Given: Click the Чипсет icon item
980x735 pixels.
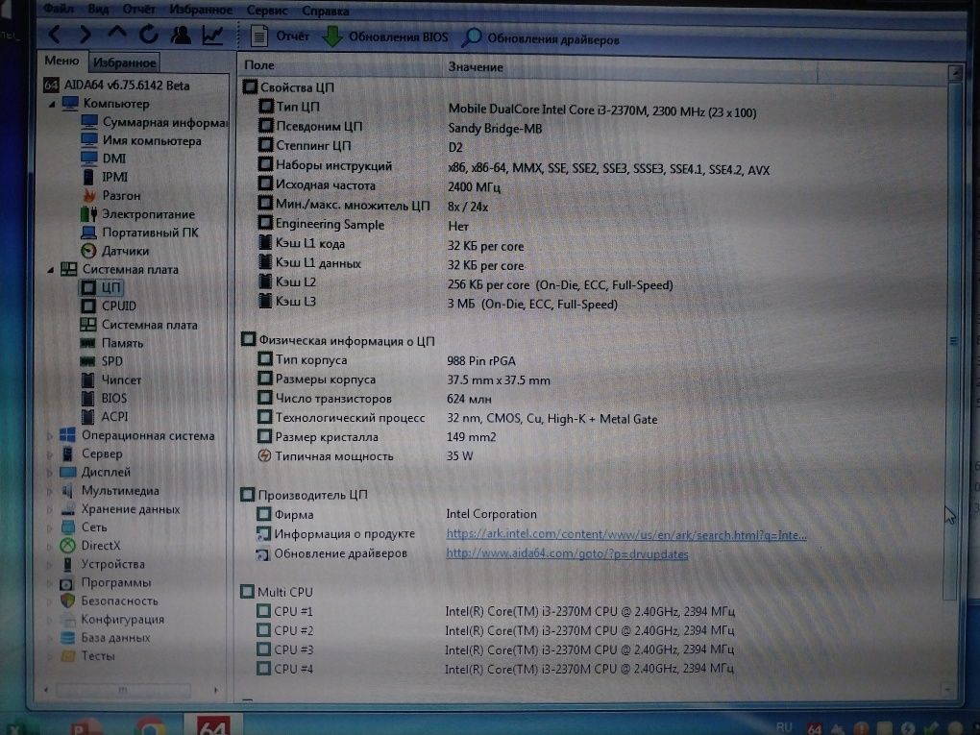Looking at the screenshot, I should [x=88, y=380].
